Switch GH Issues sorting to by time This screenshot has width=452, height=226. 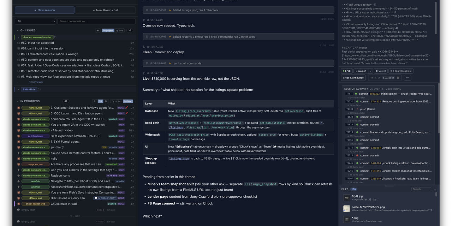click(120, 30)
